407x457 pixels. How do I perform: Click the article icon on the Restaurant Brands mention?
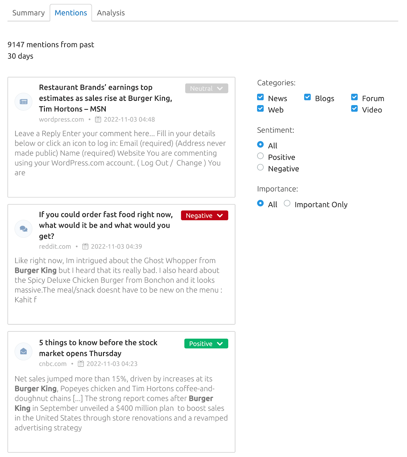[23, 102]
